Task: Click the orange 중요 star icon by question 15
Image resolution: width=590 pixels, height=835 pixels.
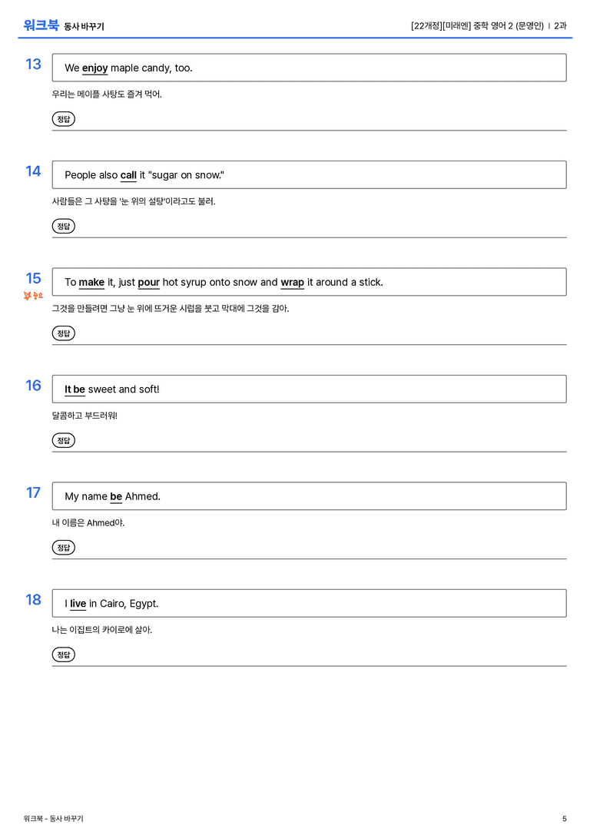Action: pyautogui.click(x=33, y=296)
